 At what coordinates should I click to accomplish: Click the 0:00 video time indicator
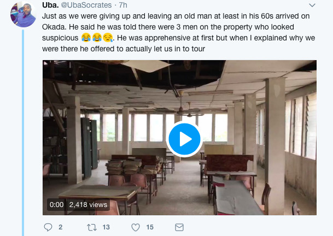click(56, 205)
